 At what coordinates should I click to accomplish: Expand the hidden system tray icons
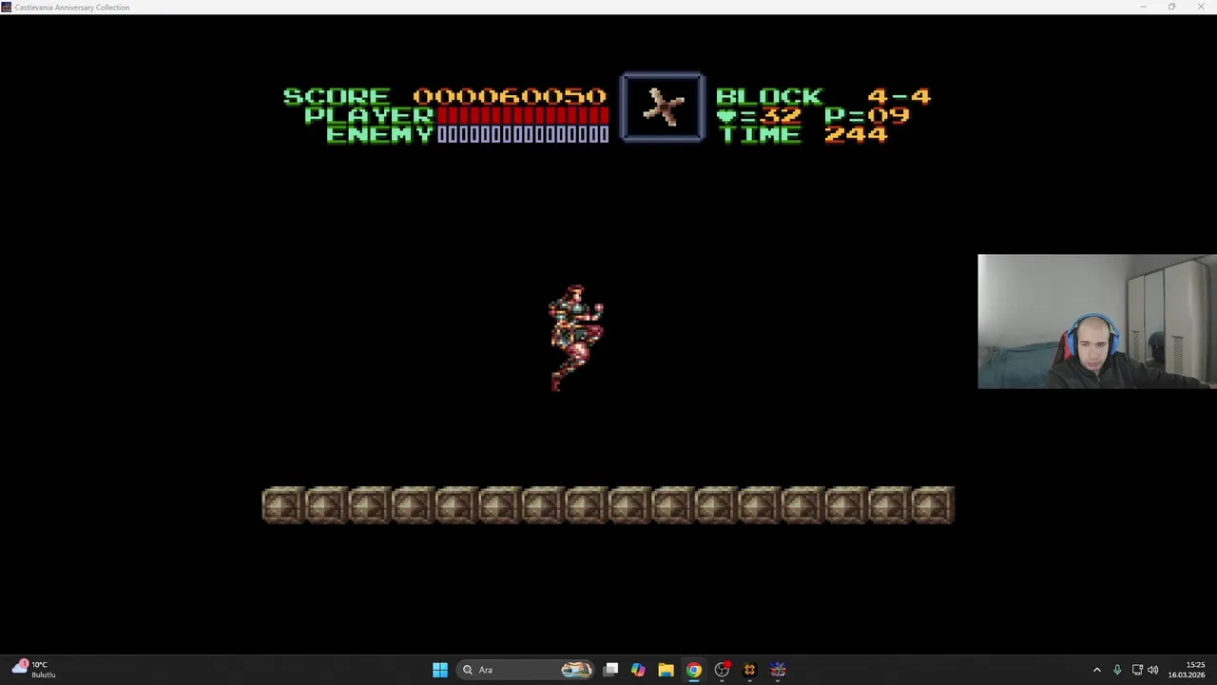(1096, 670)
